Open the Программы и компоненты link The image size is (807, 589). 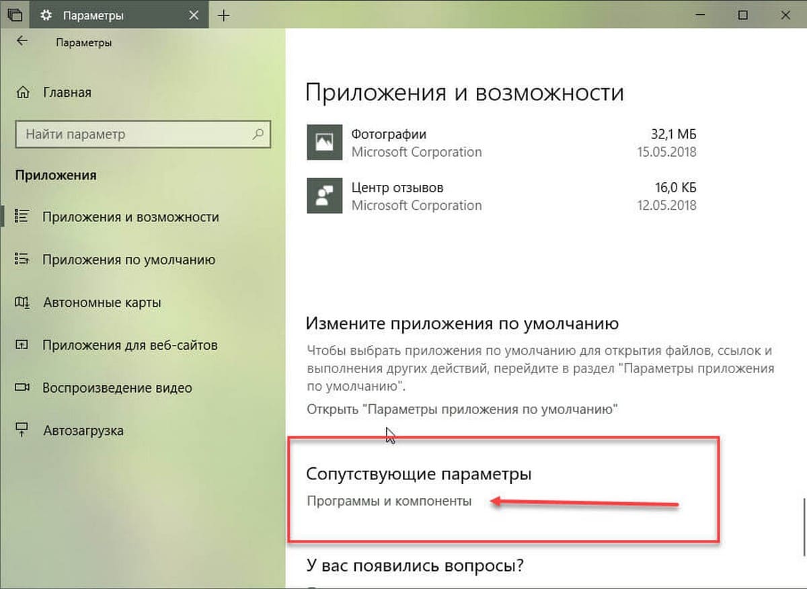tap(389, 501)
